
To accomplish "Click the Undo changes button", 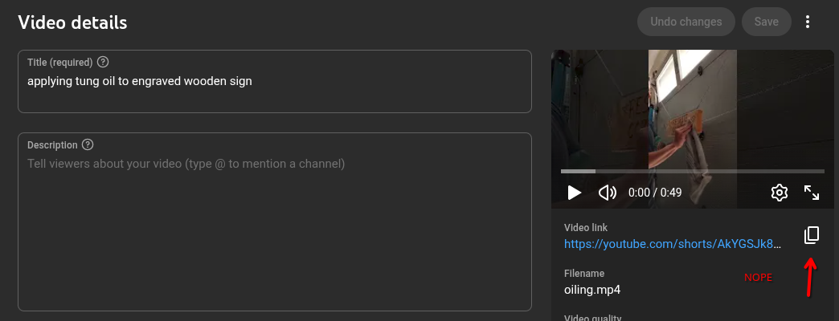I will pyautogui.click(x=686, y=22).
